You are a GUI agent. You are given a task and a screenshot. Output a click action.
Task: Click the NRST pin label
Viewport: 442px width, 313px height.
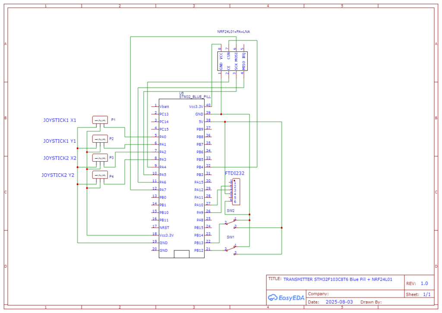coord(164,228)
